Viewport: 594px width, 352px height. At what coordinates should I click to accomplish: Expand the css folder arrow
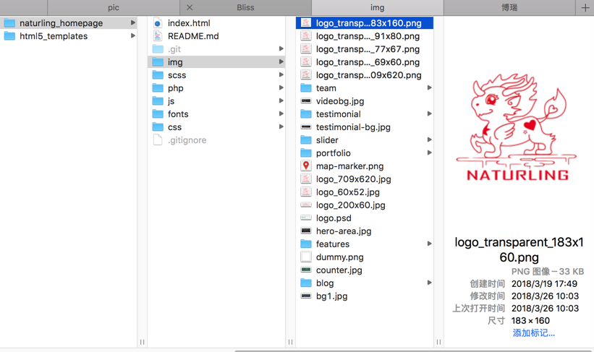pyautogui.click(x=281, y=126)
